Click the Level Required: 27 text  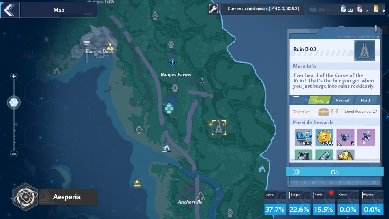(x=361, y=112)
